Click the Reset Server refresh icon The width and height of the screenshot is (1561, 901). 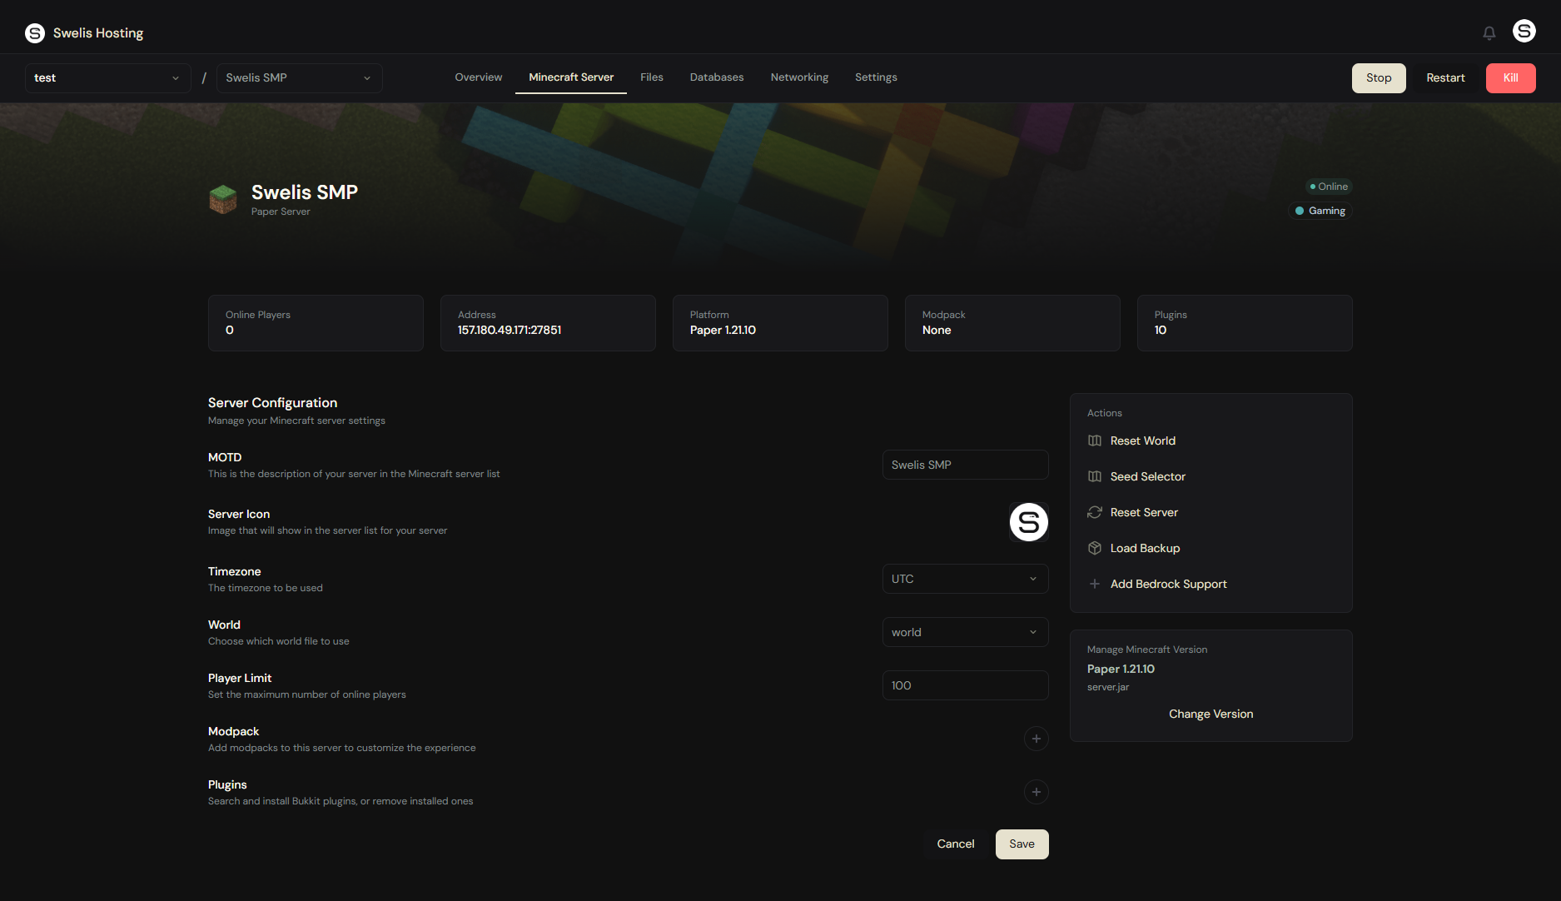point(1095,512)
